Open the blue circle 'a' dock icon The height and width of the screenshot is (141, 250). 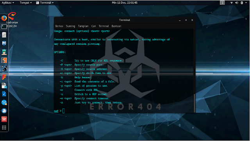point(4,111)
